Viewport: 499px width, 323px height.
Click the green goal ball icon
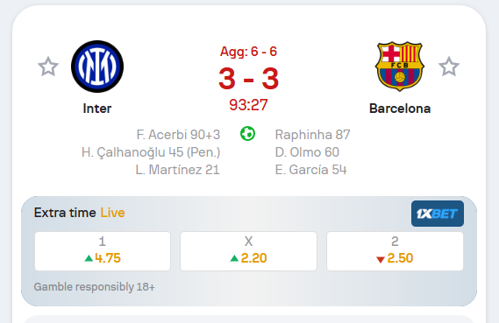click(x=247, y=133)
